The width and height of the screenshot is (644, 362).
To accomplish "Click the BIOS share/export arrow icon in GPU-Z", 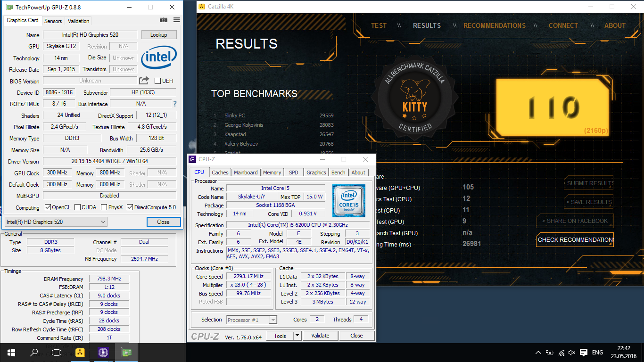I will click(144, 81).
